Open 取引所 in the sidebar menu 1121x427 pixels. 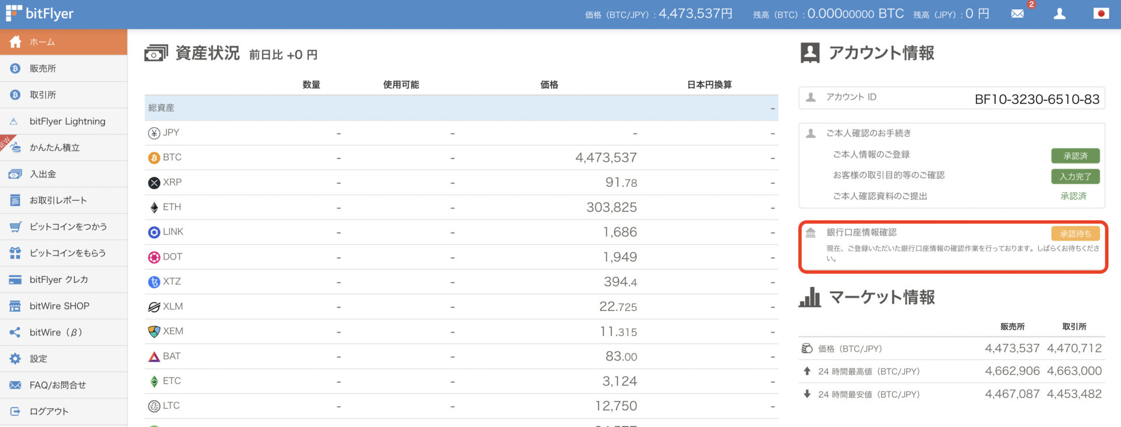pyautogui.click(x=64, y=95)
